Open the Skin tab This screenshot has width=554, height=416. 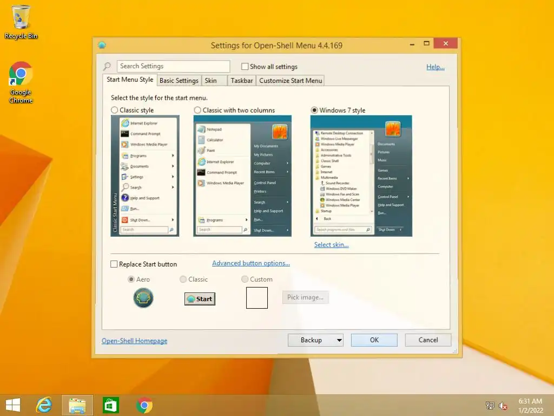point(214,81)
